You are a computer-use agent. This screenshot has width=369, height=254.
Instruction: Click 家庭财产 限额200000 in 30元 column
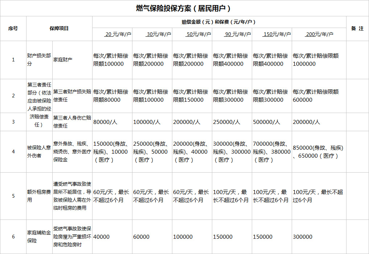pos(152,60)
